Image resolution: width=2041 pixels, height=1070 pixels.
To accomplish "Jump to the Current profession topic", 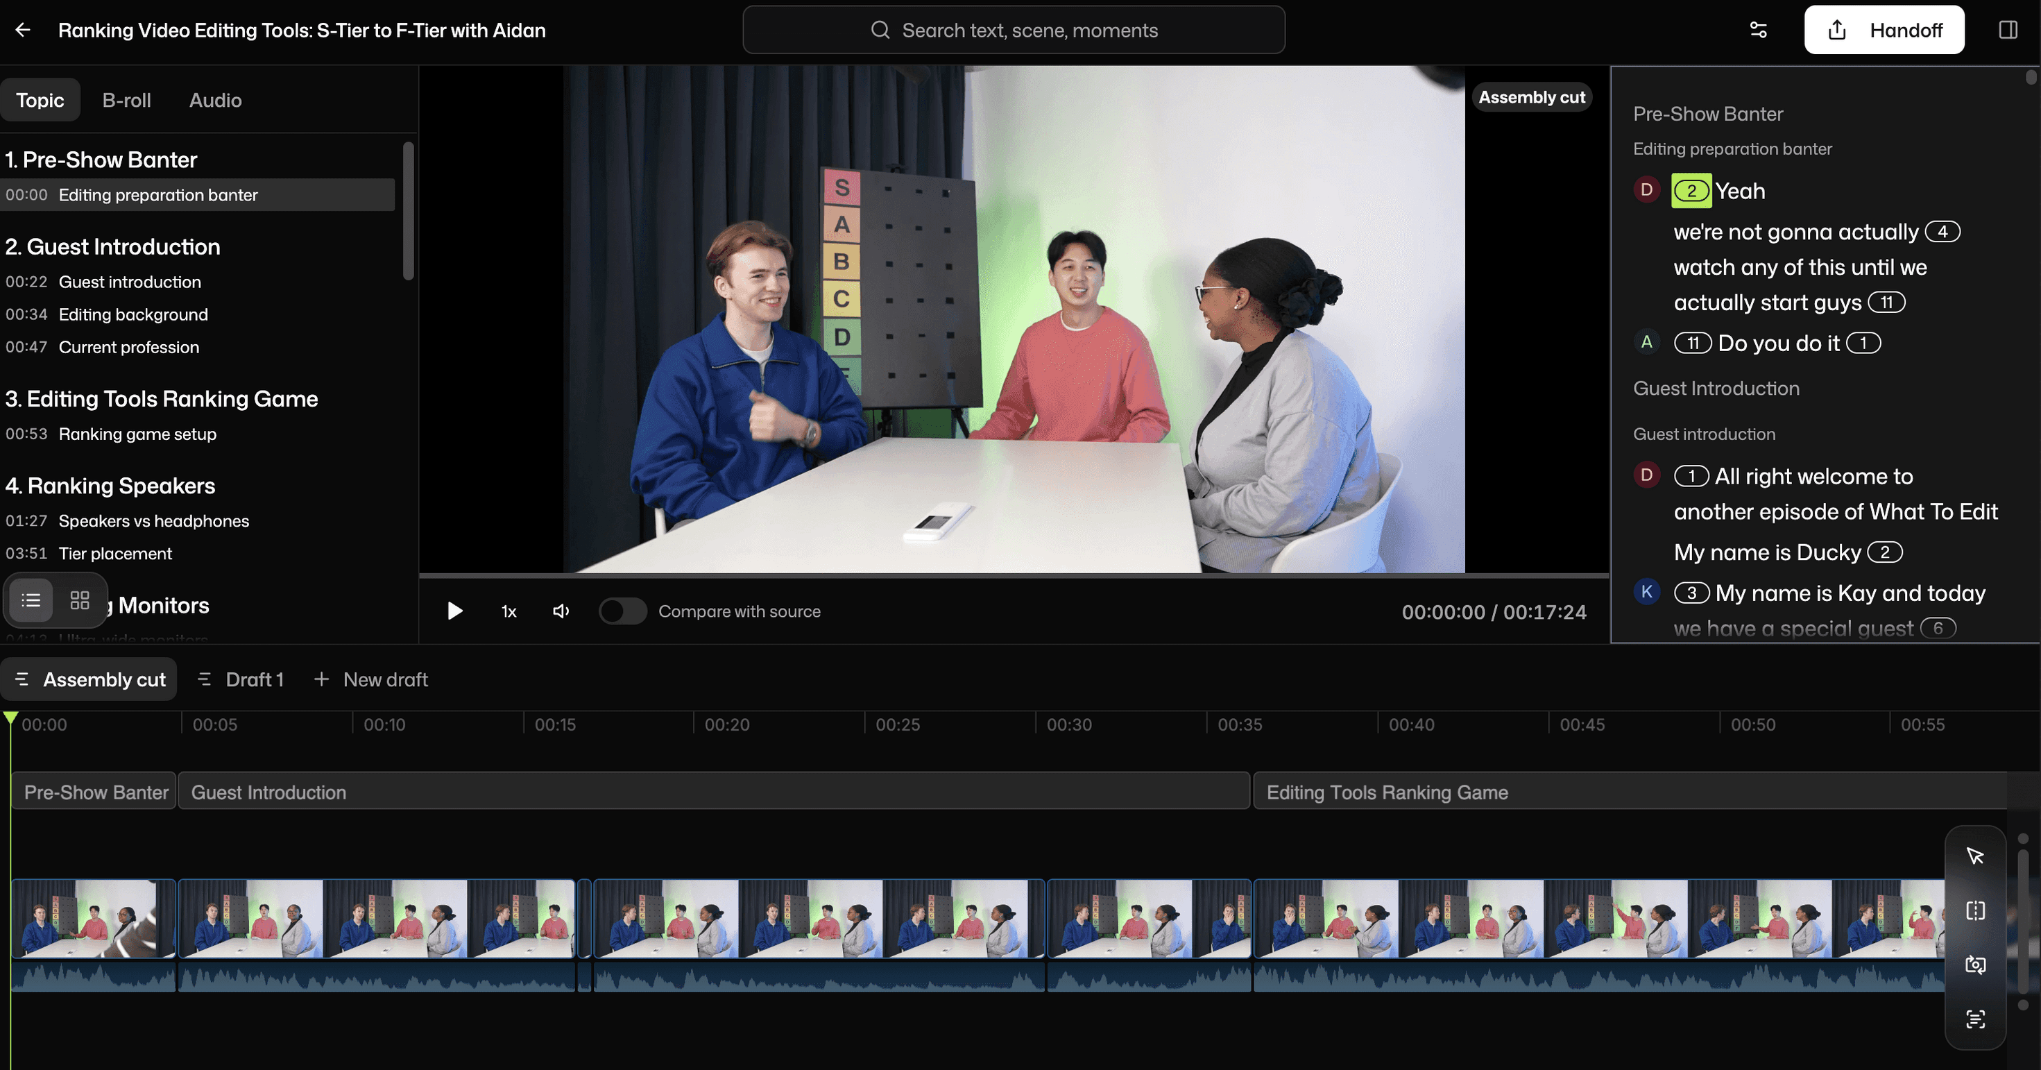I will pos(197,347).
